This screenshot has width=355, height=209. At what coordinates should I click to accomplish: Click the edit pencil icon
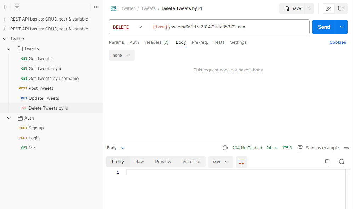329,8
